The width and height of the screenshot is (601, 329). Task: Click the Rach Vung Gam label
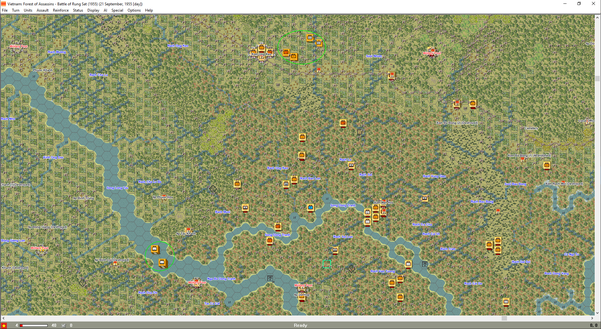tap(434, 176)
